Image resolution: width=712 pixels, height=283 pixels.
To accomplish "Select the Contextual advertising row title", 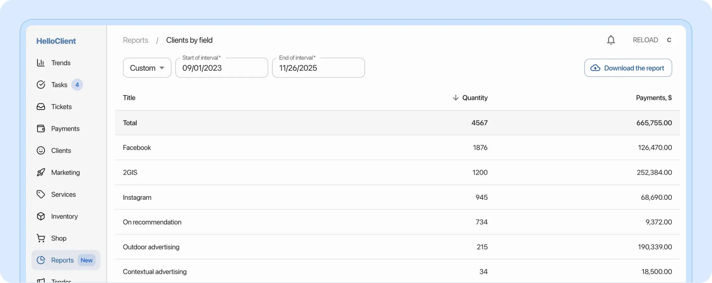I will click(x=155, y=272).
